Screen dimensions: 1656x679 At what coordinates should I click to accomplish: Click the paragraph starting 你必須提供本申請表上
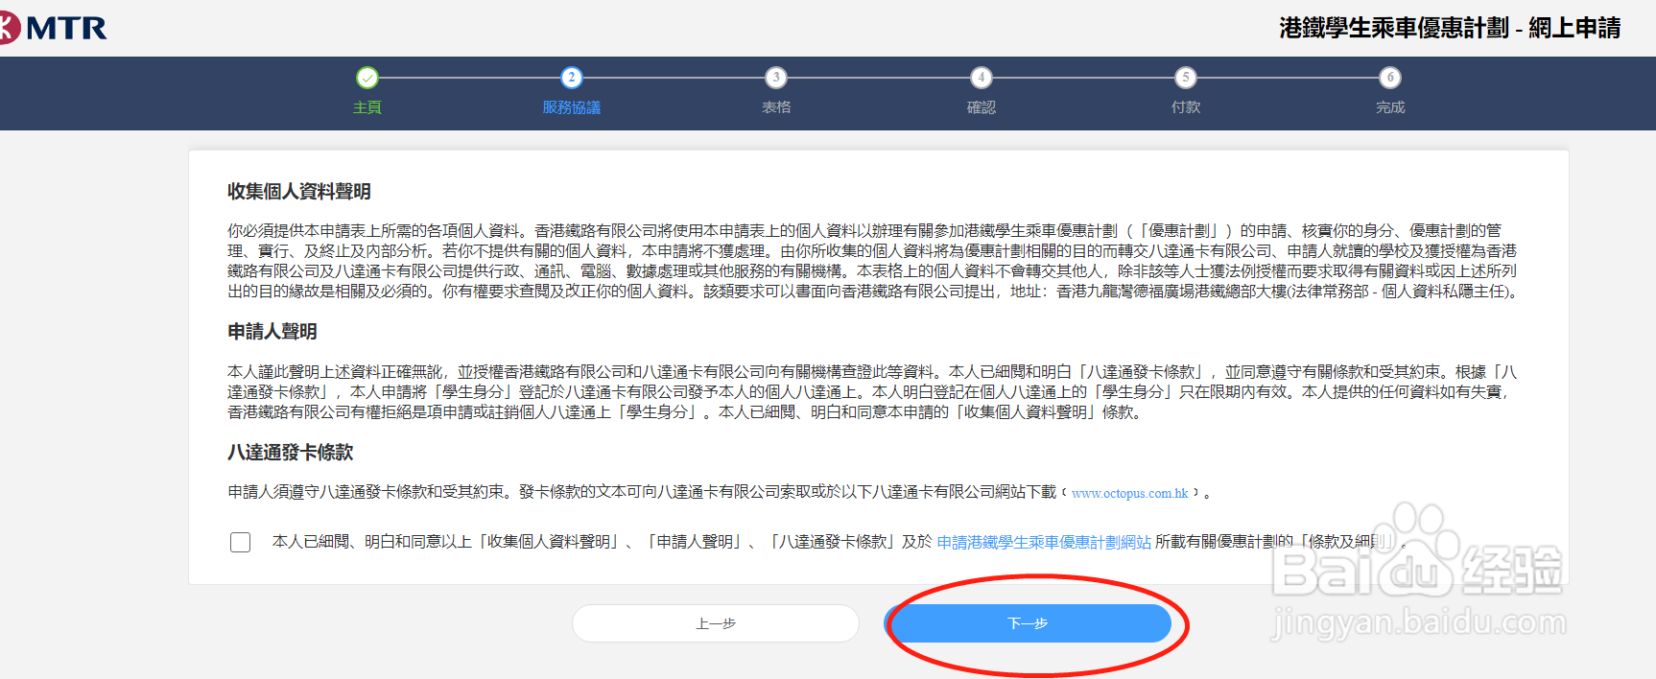point(872,261)
